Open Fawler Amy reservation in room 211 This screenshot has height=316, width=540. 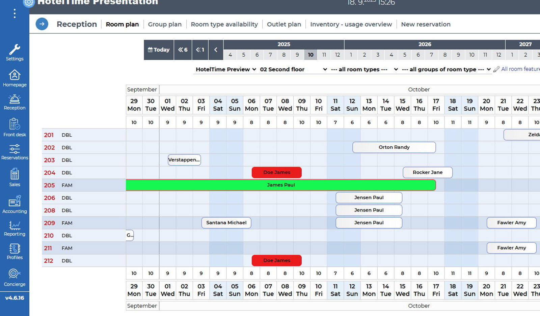(512, 248)
